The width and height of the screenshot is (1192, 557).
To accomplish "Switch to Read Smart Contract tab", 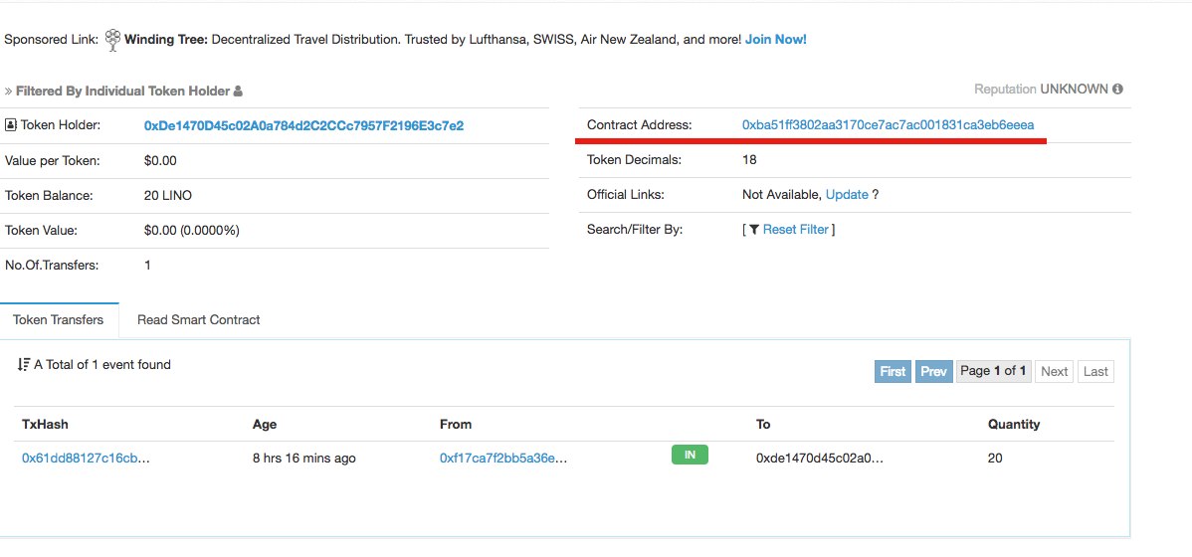I will (x=198, y=320).
